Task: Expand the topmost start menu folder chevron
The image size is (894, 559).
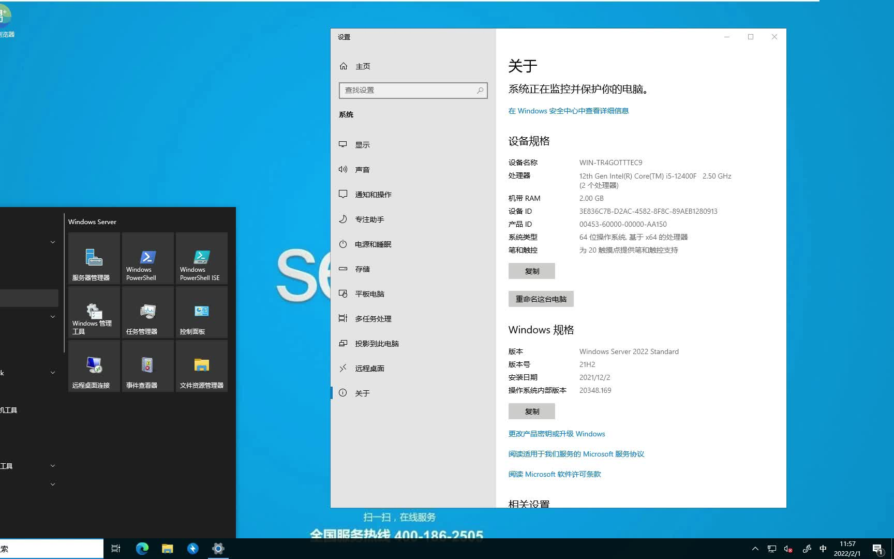Action: [53, 242]
